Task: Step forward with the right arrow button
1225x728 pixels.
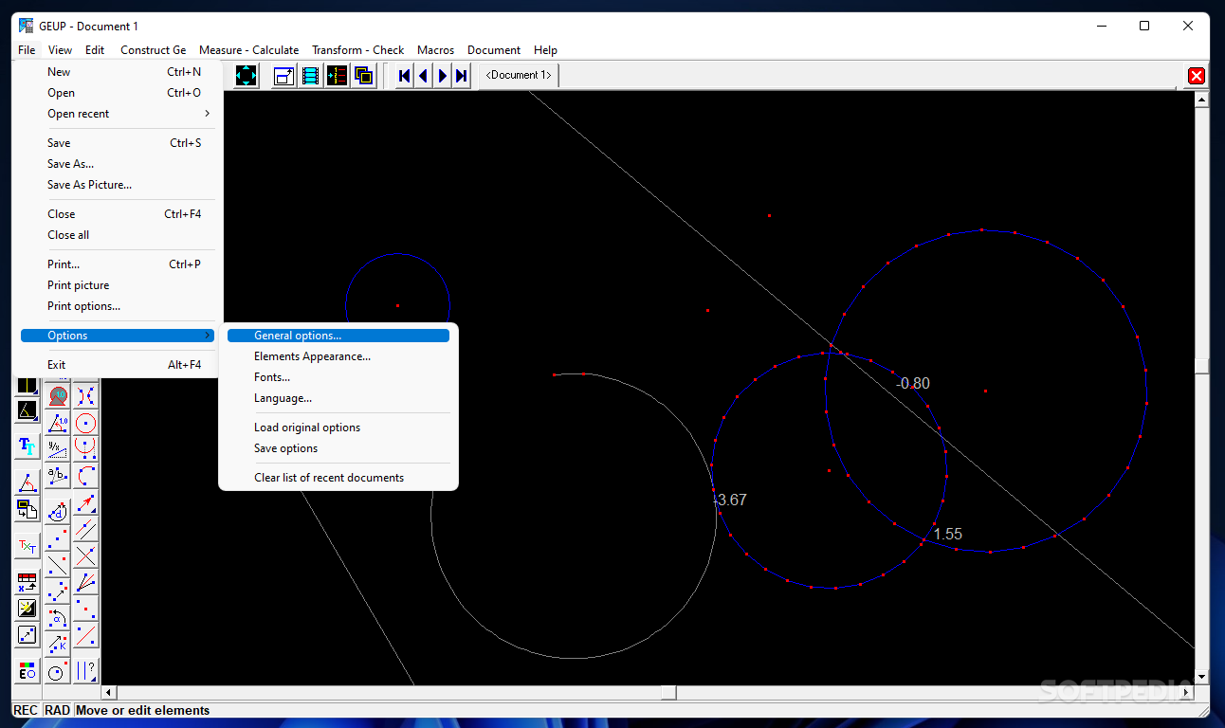Action: (x=443, y=76)
